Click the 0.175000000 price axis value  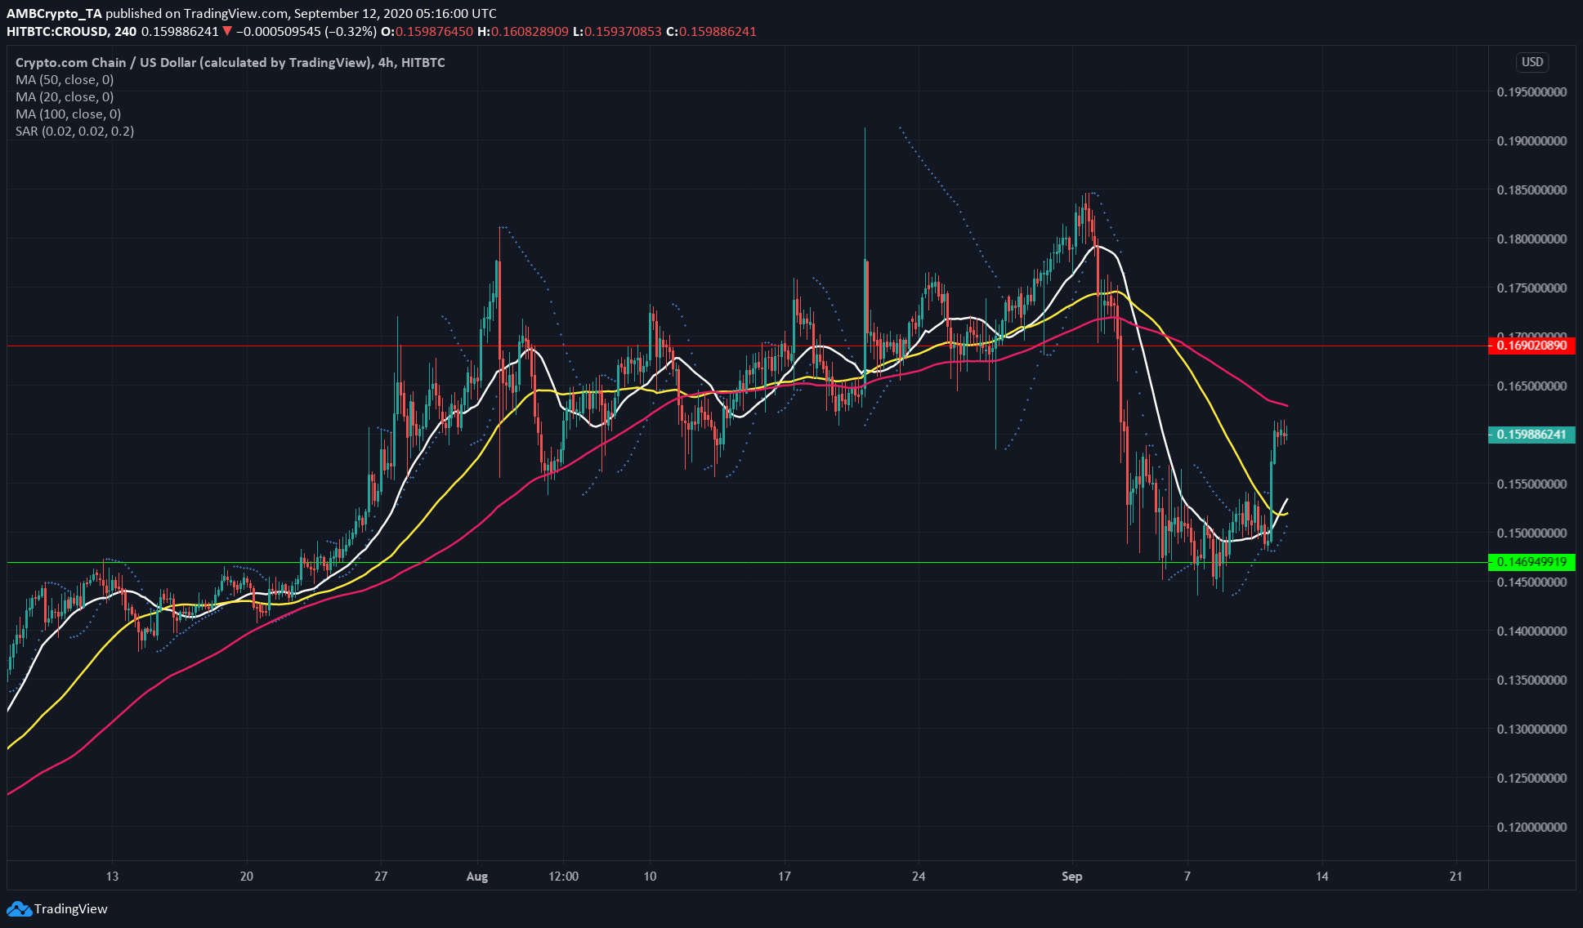tap(1532, 288)
